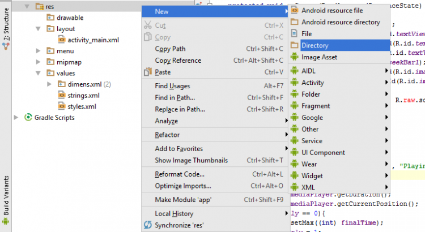425x232 pixels.
Task: Click the Android icon beside Image Asset
Action: click(x=295, y=57)
